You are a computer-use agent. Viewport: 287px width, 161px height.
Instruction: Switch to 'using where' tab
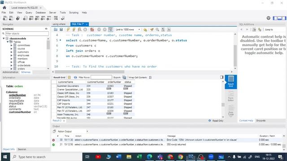pyautogui.click(x=59, y=24)
